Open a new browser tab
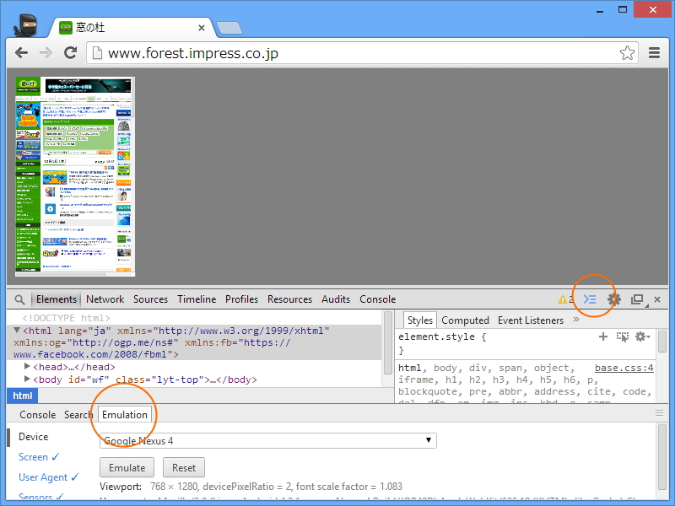 pyautogui.click(x=229, y=28)
